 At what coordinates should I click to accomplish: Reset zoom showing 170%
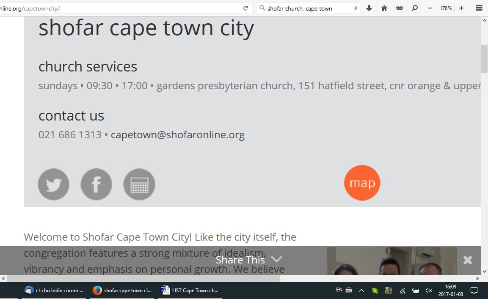tap(446, 8)
